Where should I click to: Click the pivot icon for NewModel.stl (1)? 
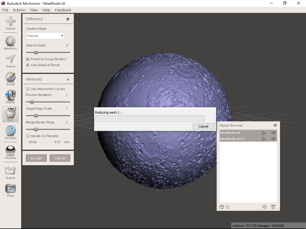click(x=263, y=139)
